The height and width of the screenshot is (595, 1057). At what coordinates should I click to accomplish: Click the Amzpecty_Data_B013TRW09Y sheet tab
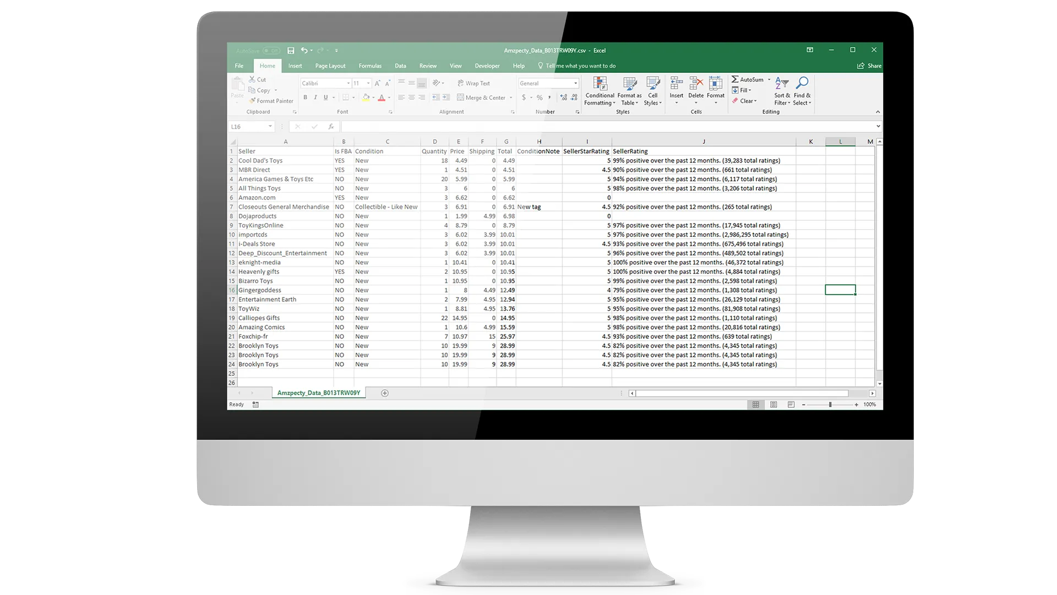318,393
